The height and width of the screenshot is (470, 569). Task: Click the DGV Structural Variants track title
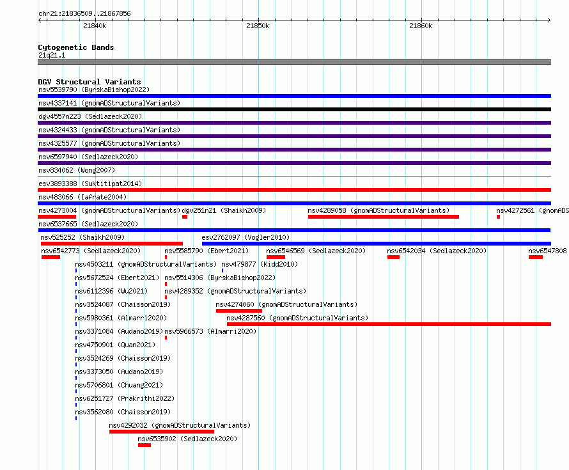[90, 82]
